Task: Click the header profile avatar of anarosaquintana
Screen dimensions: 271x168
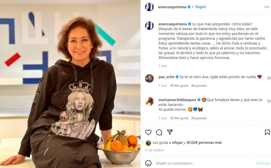Action: (149, 7)
